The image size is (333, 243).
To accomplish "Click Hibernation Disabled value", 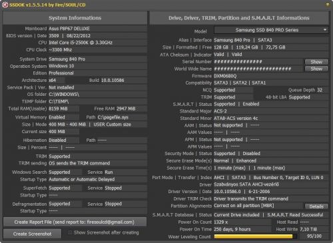I will [x=57, y=140].
